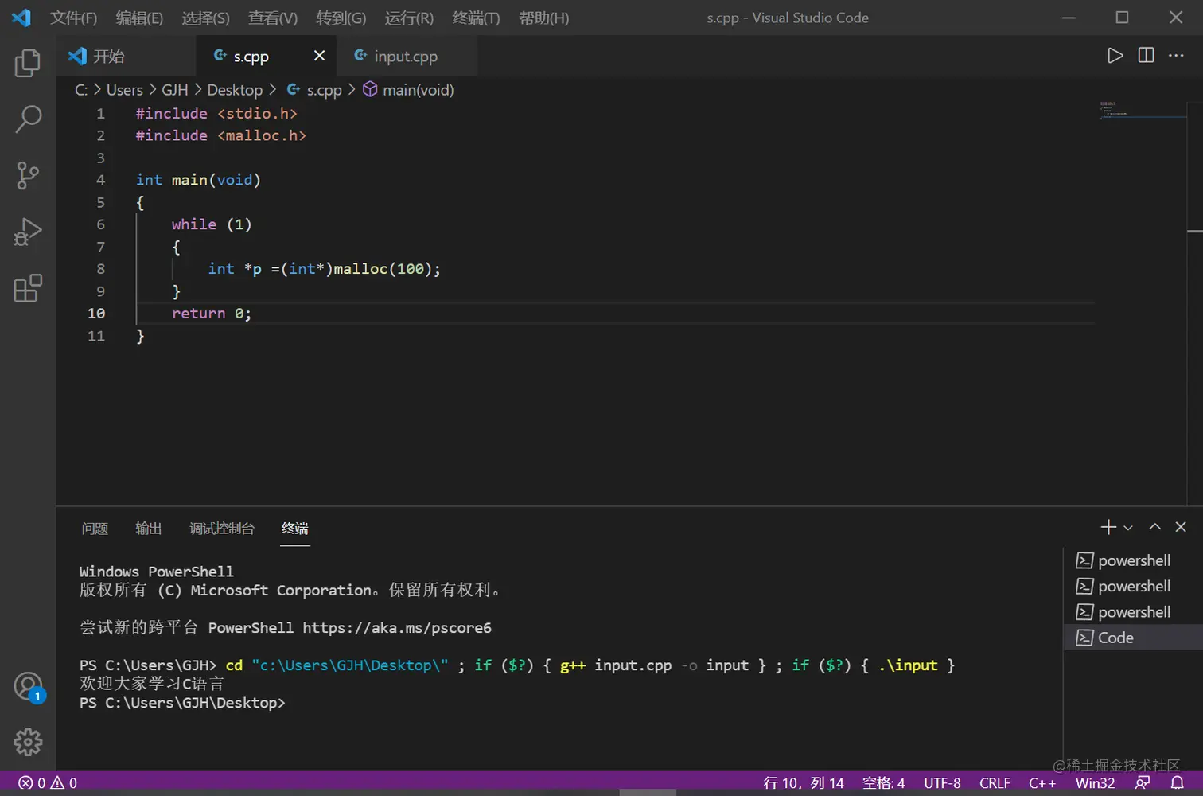Open the aka.ms/pscore6 link in terminal

(397, 628)
